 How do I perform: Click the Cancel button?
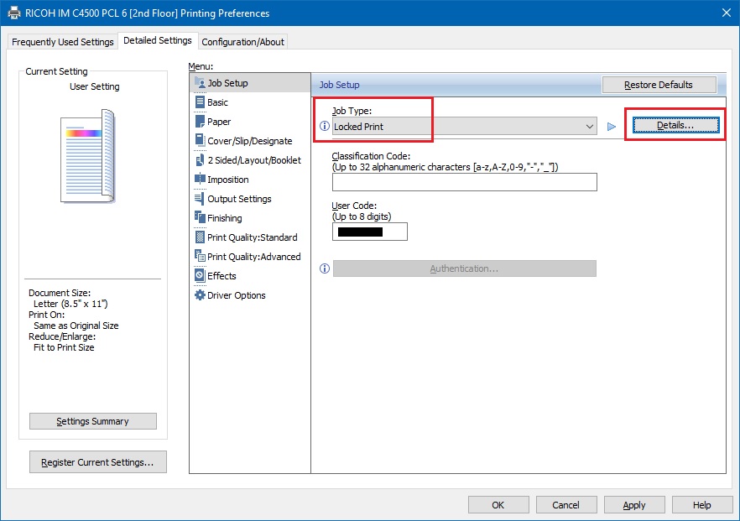565,504
